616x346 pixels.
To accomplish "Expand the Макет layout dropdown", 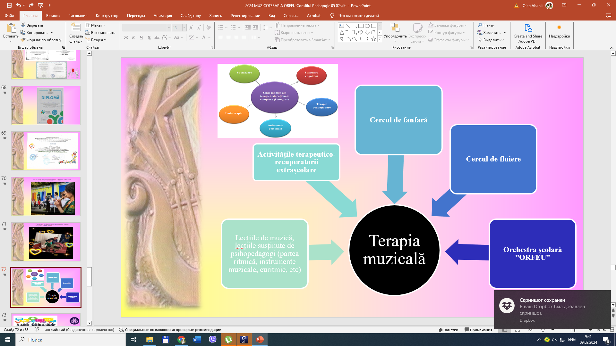I will click(95, 25).
